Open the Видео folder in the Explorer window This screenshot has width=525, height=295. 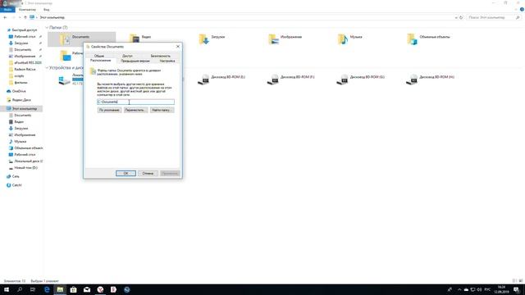(135, 39)
